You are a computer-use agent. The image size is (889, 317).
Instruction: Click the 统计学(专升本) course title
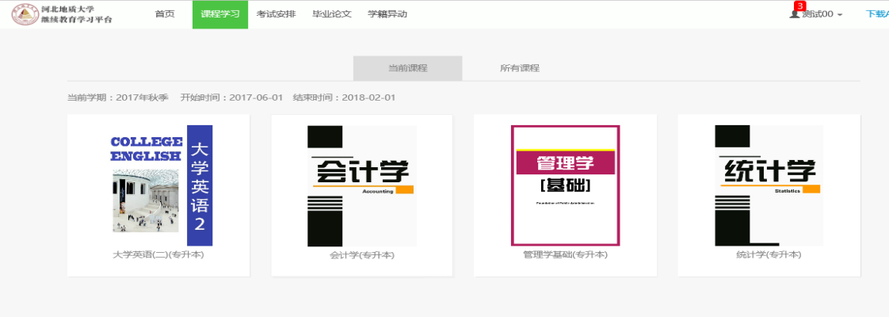pos(769,255)
